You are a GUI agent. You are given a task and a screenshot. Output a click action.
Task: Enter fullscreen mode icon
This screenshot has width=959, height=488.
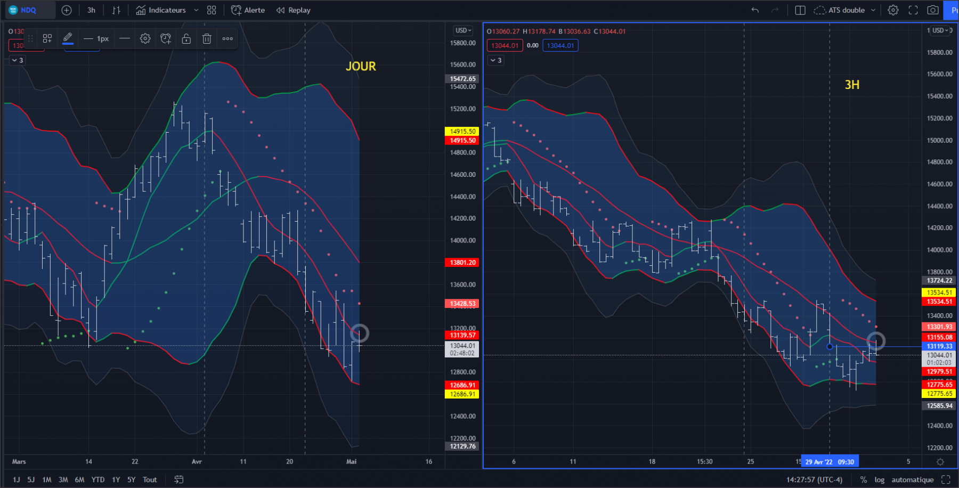(x=913, y=10)
